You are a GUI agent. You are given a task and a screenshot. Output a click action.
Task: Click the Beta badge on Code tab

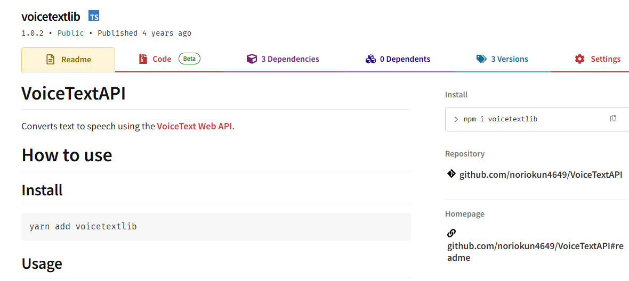(x=189, y=59)
